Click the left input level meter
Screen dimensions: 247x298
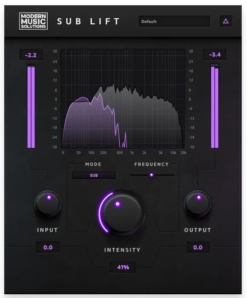coord(31,106)
